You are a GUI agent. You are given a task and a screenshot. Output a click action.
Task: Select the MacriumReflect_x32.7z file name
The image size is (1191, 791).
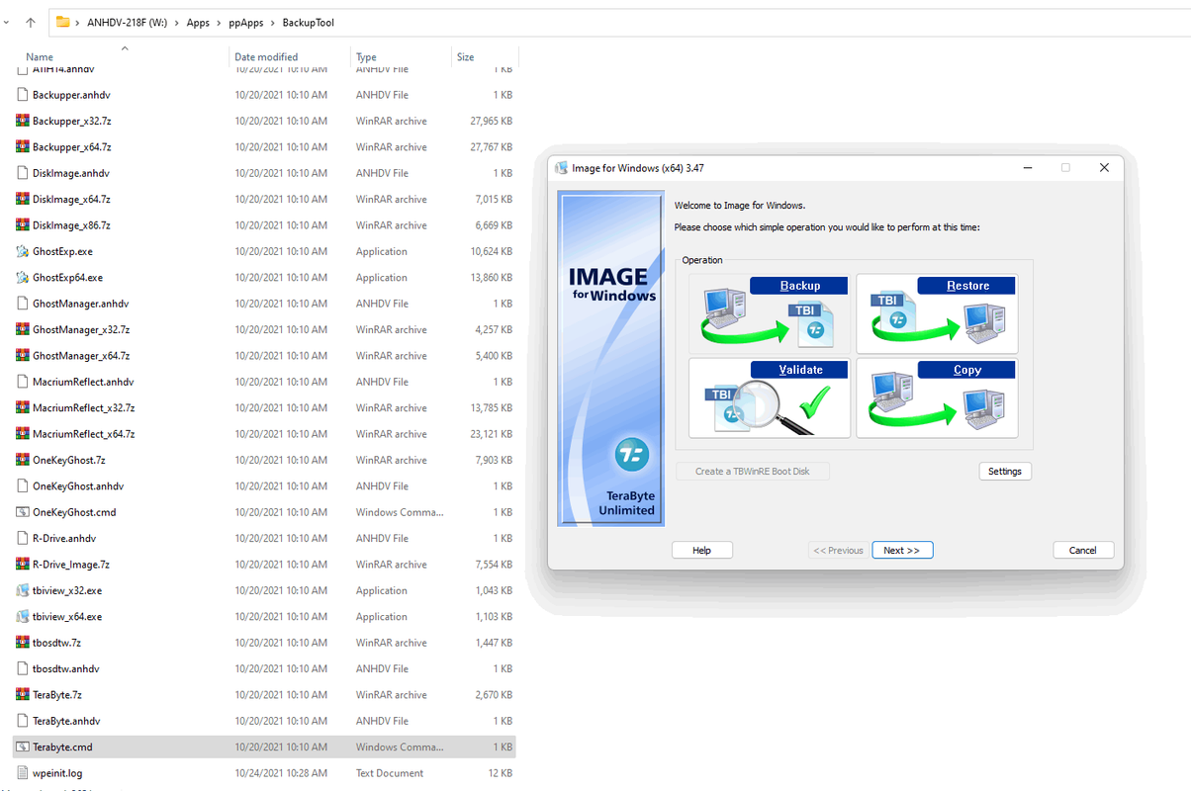[84, 408]
